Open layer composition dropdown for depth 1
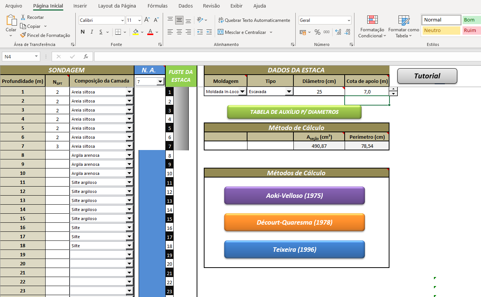Image resolution: width=481 pixels, height=297 pixels. (130, 92)
